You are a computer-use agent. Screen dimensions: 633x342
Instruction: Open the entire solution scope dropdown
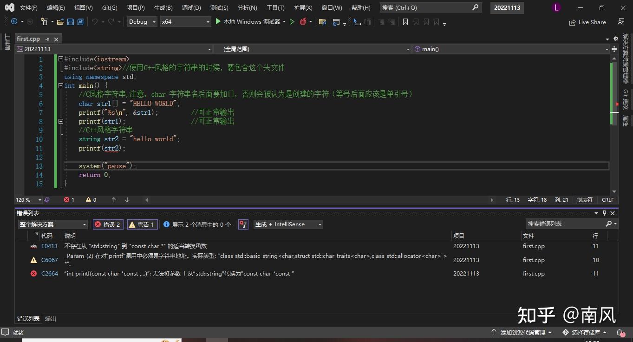point(53,224)
